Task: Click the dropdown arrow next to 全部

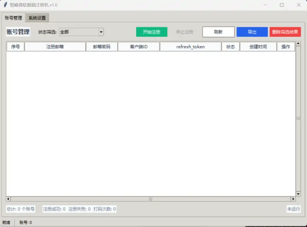Action: click(101, 32)
